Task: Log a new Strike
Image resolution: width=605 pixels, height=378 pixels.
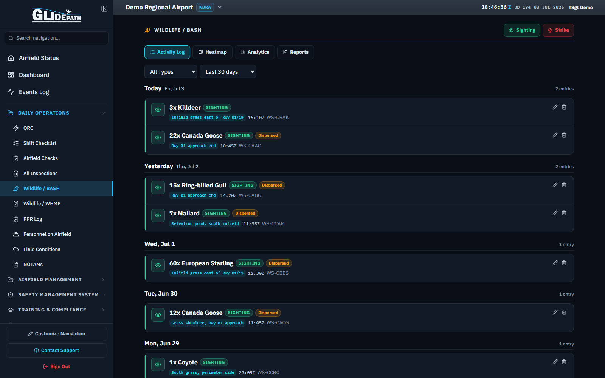Action: (x=558, y=30)
